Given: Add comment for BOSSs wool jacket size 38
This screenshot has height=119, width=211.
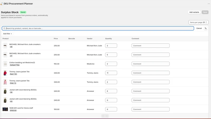Looking at the screenshot, I should (150, 91).
